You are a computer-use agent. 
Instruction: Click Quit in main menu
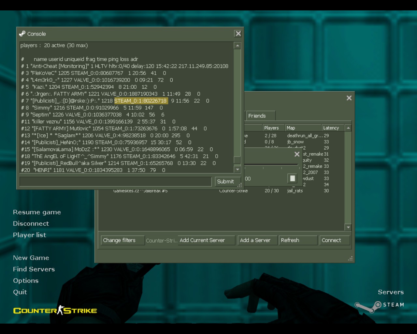(20, 292)
